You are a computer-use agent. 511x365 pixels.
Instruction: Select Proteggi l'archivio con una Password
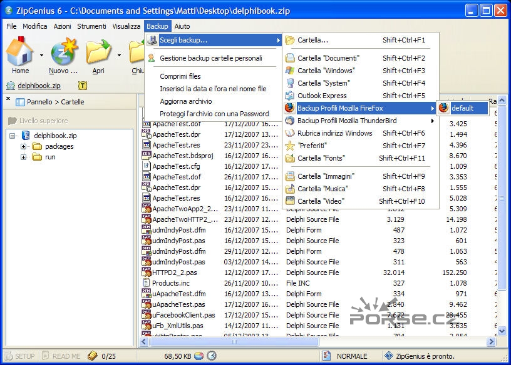214,114
